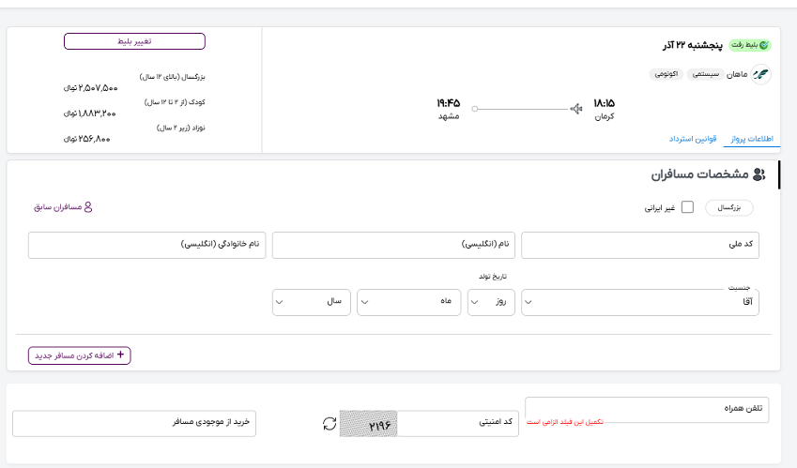Click the child price ۱,۸۸۳,۲۰۰ تومان
Viewport: 797px width, 468px height.
89,113
